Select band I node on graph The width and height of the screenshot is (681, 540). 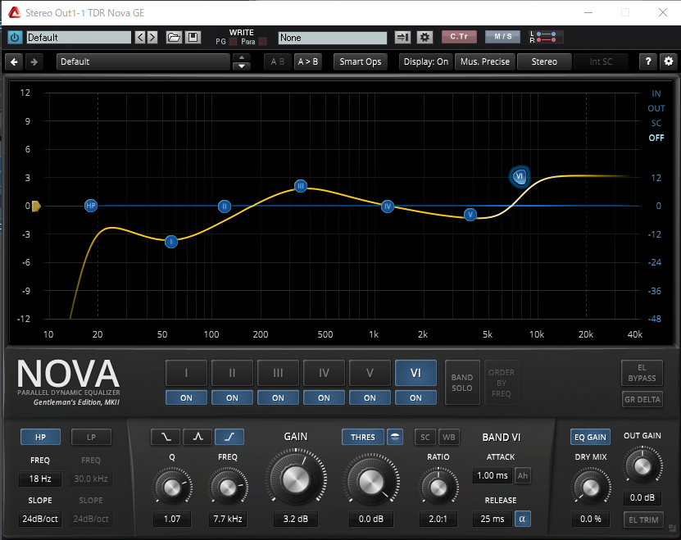tap(171, 242)
